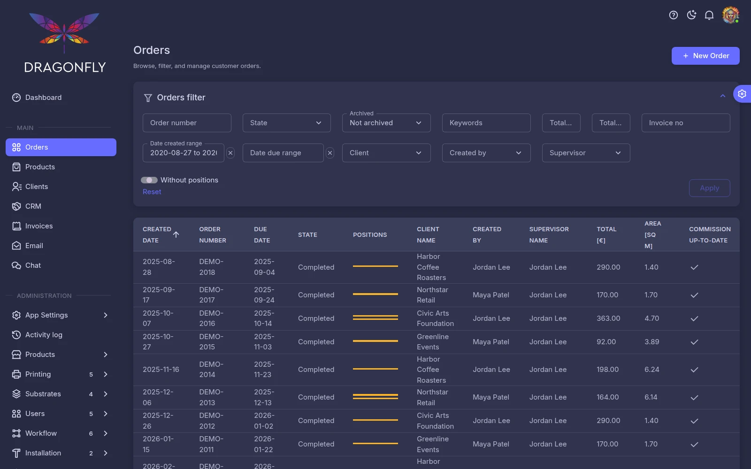Open Email in sidebar

[x=61, y=246]
